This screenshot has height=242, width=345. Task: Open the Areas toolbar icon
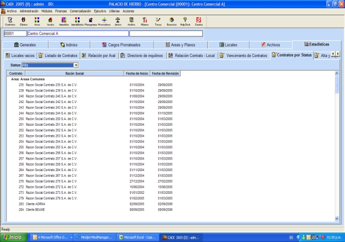pyautogui.click(x=38, y=21)
